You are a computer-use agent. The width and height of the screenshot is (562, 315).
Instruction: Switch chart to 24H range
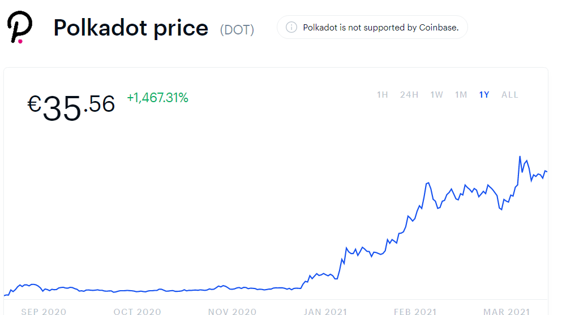(409, 95)
